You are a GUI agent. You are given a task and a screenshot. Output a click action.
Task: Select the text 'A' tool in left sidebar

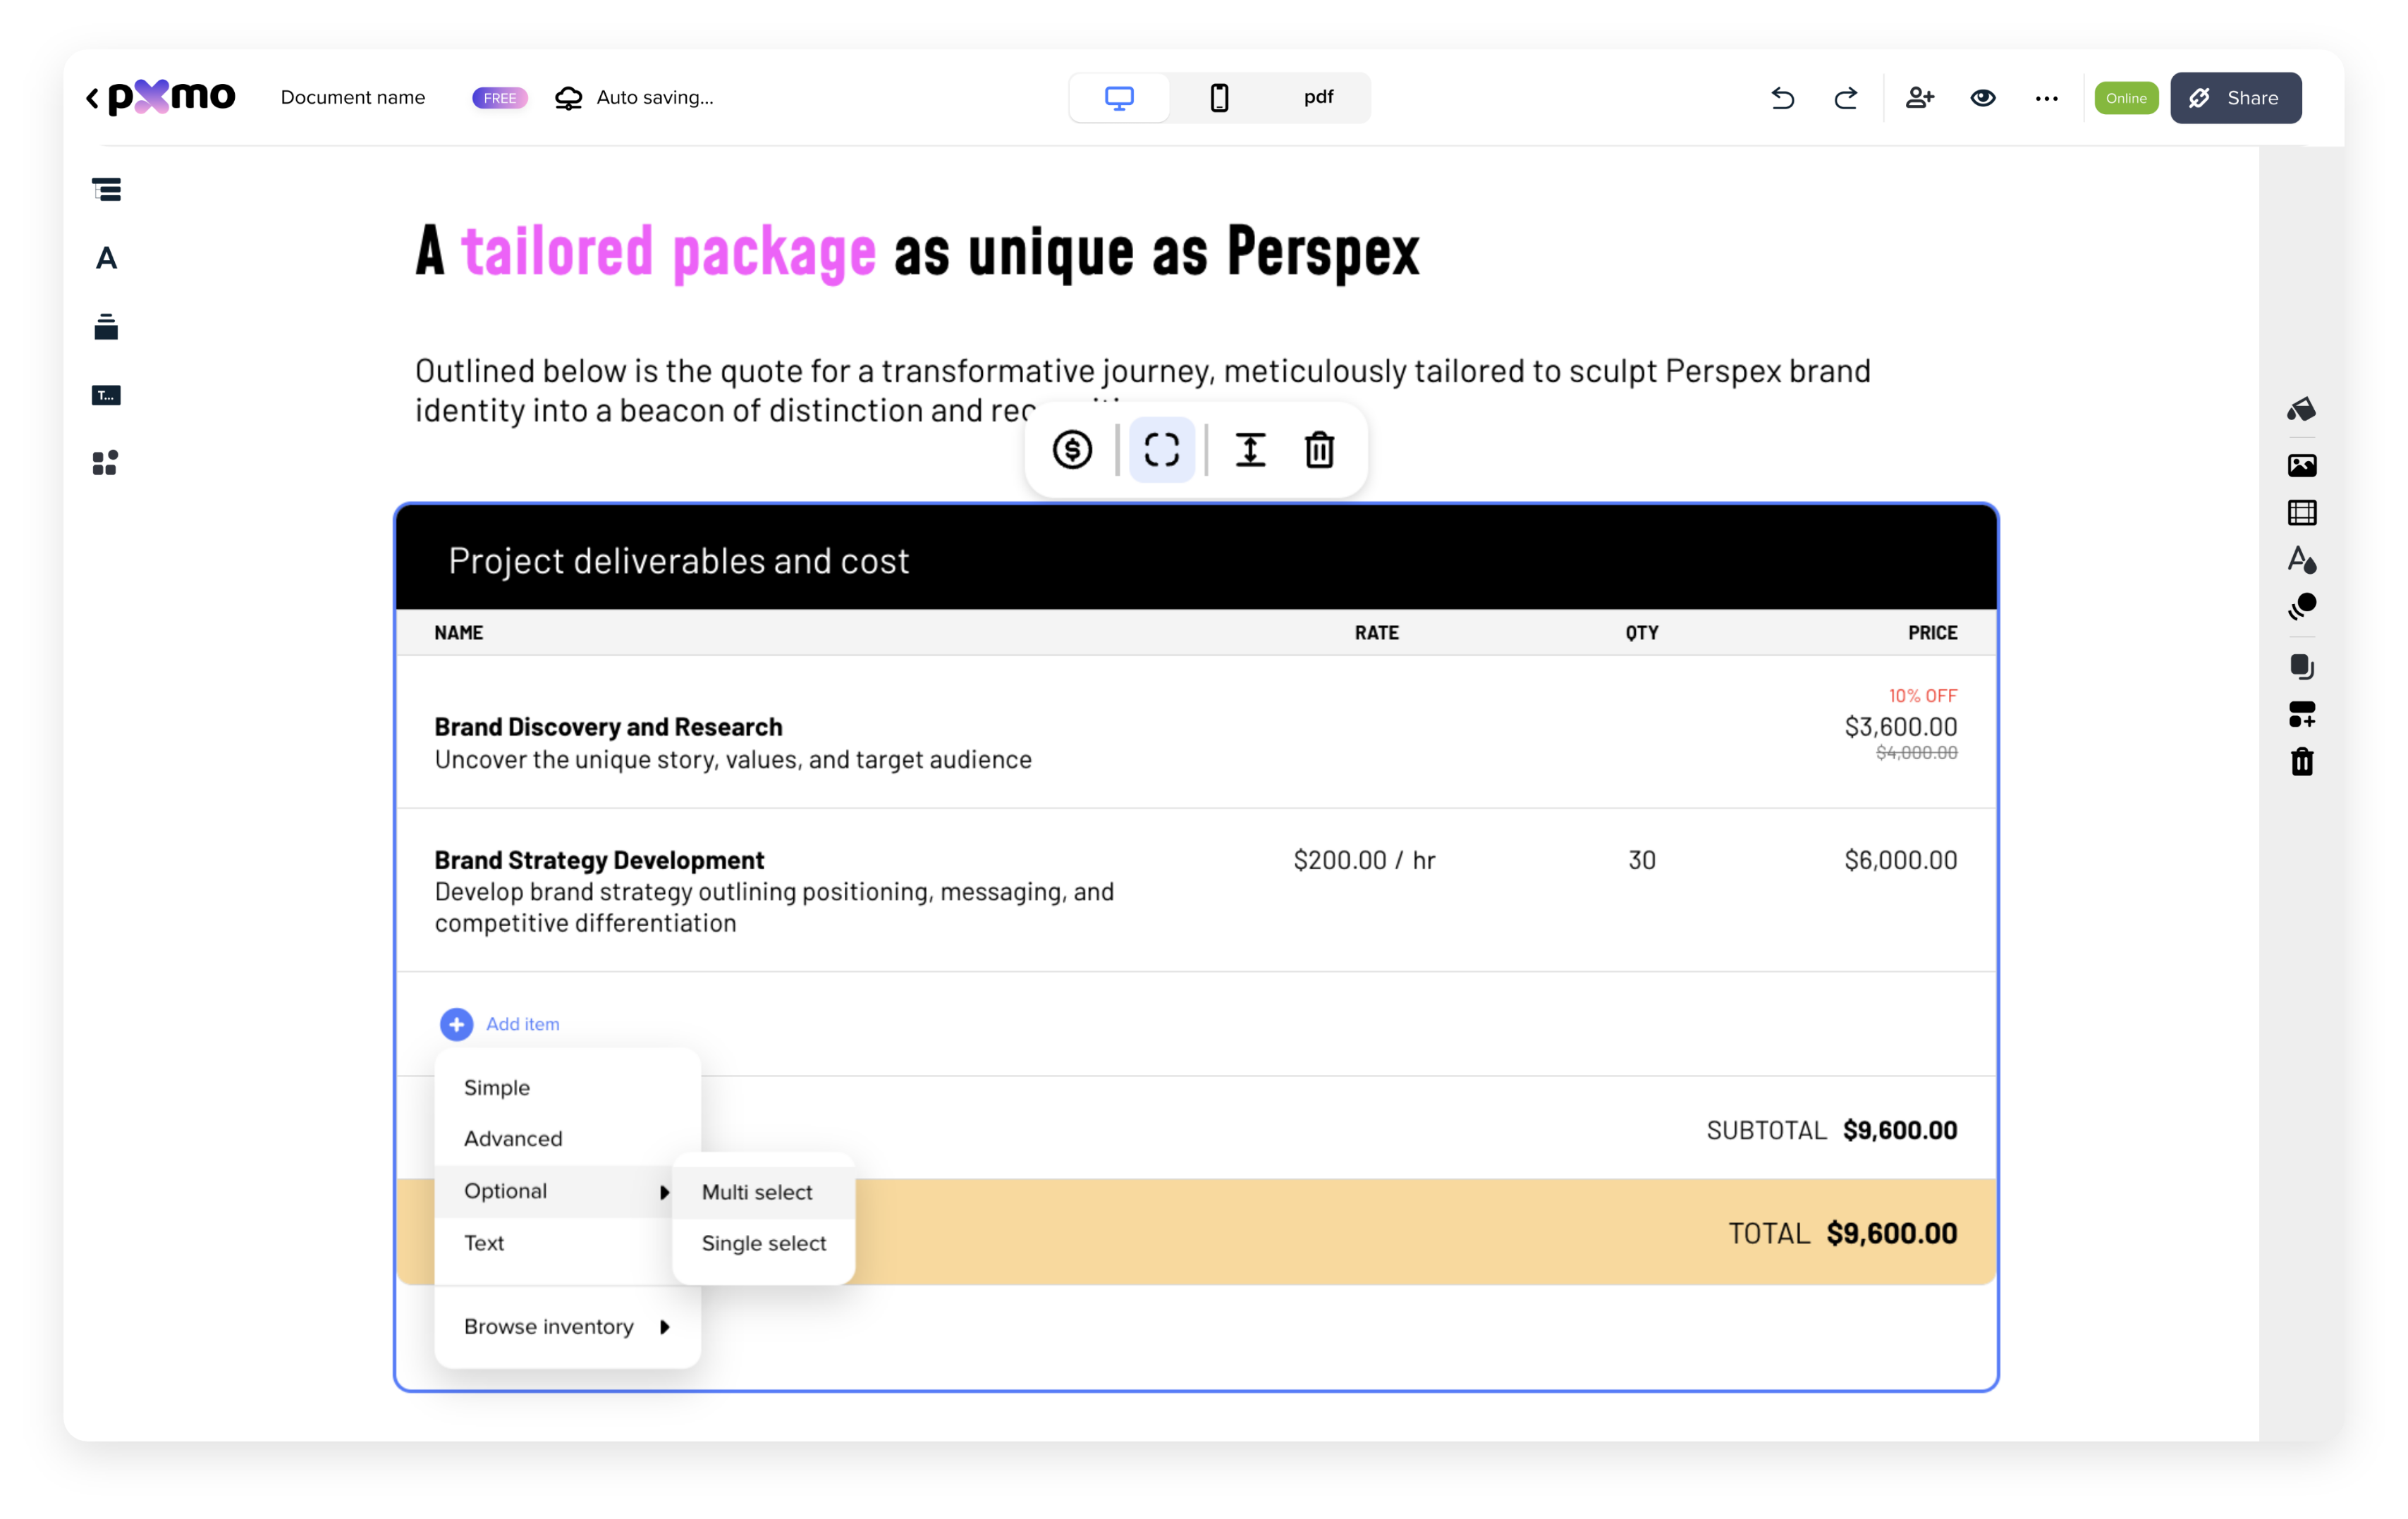coord(106,259)
